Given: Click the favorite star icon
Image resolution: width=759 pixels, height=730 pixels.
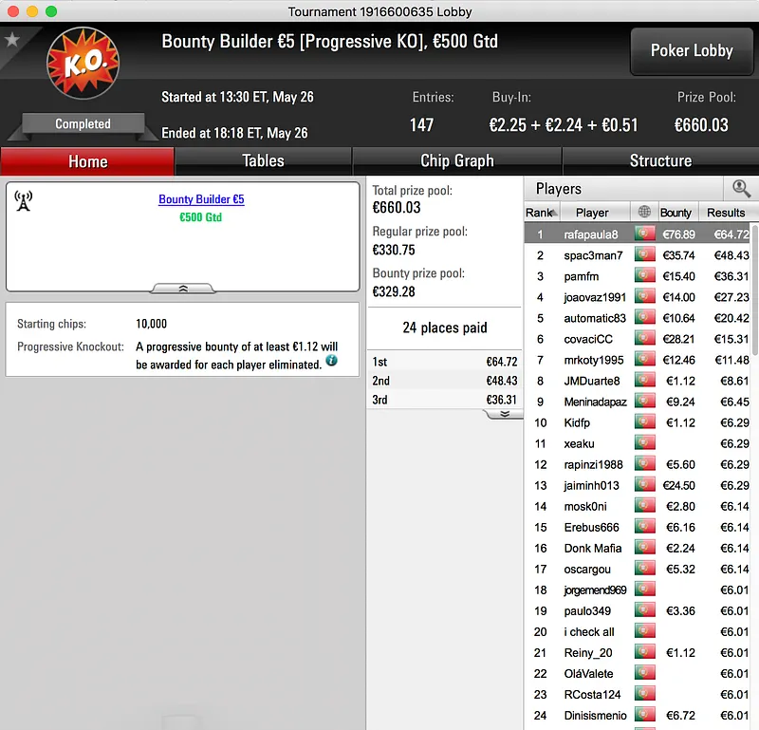Looking at the screenshot, I should pyautogui.click(x=12, y=40).
